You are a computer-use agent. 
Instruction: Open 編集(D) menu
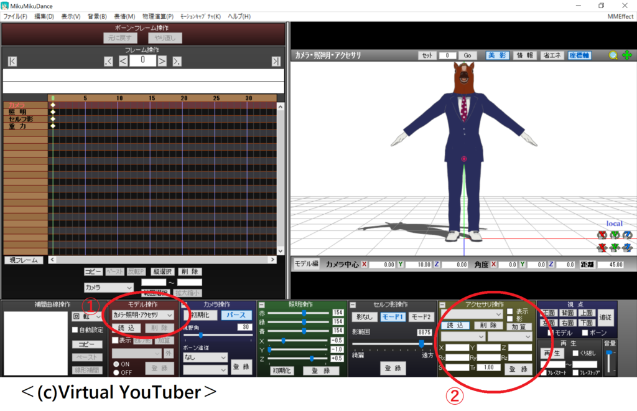tap(44, 16)
